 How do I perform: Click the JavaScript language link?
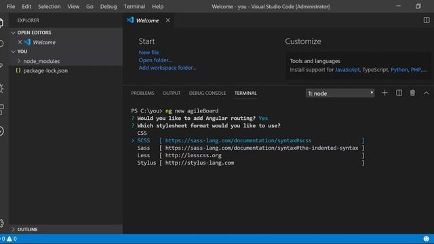[x=347, y=70]
